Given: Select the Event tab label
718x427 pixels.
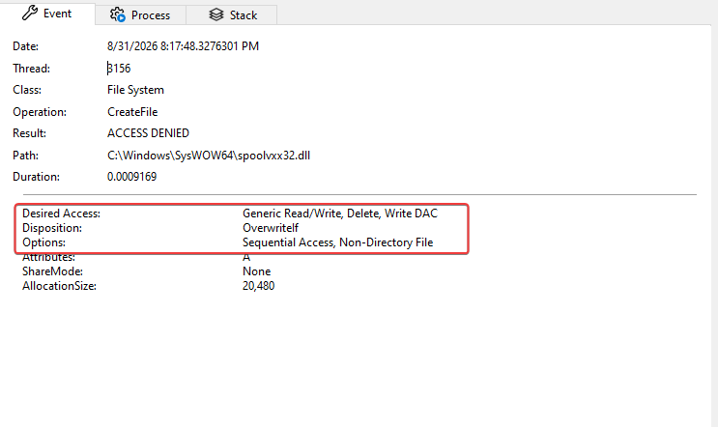Looking at the screenshot, I should coord(57,14).
